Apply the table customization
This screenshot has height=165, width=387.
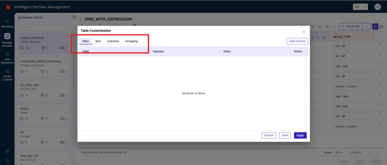tap(300, 135)
